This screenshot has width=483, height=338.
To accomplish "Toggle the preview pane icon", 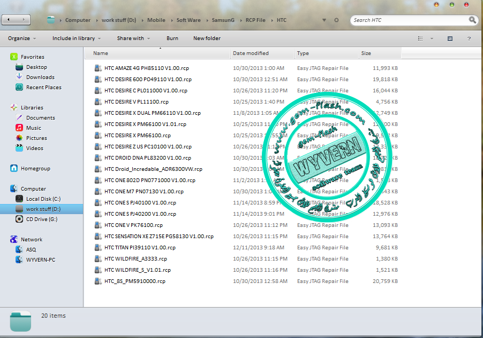I will point(450,38).
